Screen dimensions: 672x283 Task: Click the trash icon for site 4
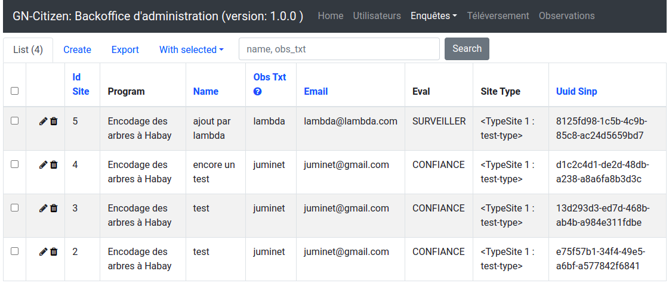pyautogui.click(x=54, y=165)
